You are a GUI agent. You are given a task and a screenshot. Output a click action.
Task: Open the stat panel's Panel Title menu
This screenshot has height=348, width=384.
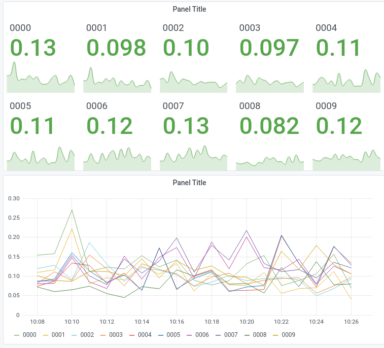[x=189, y=9]
